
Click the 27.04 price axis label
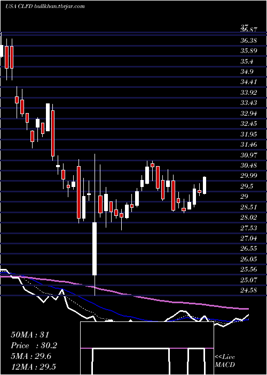tap(248, 238)
